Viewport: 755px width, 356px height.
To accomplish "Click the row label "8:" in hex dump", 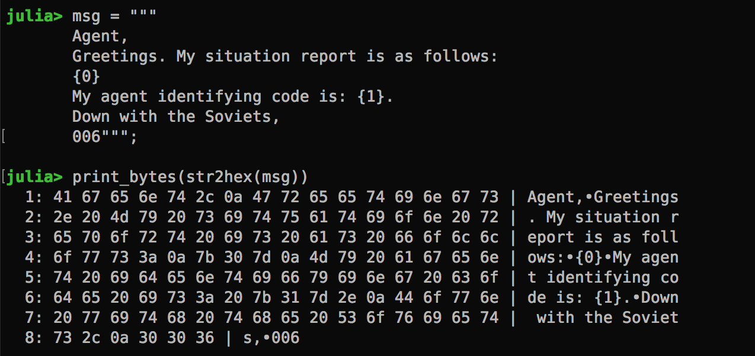I will tap(34, 338).
